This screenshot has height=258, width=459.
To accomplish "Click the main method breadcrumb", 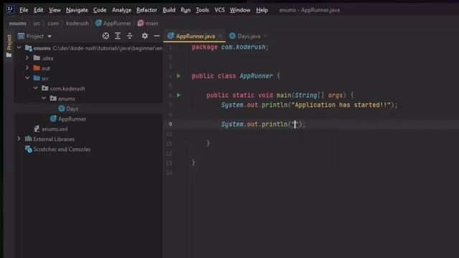I will 148,23.
